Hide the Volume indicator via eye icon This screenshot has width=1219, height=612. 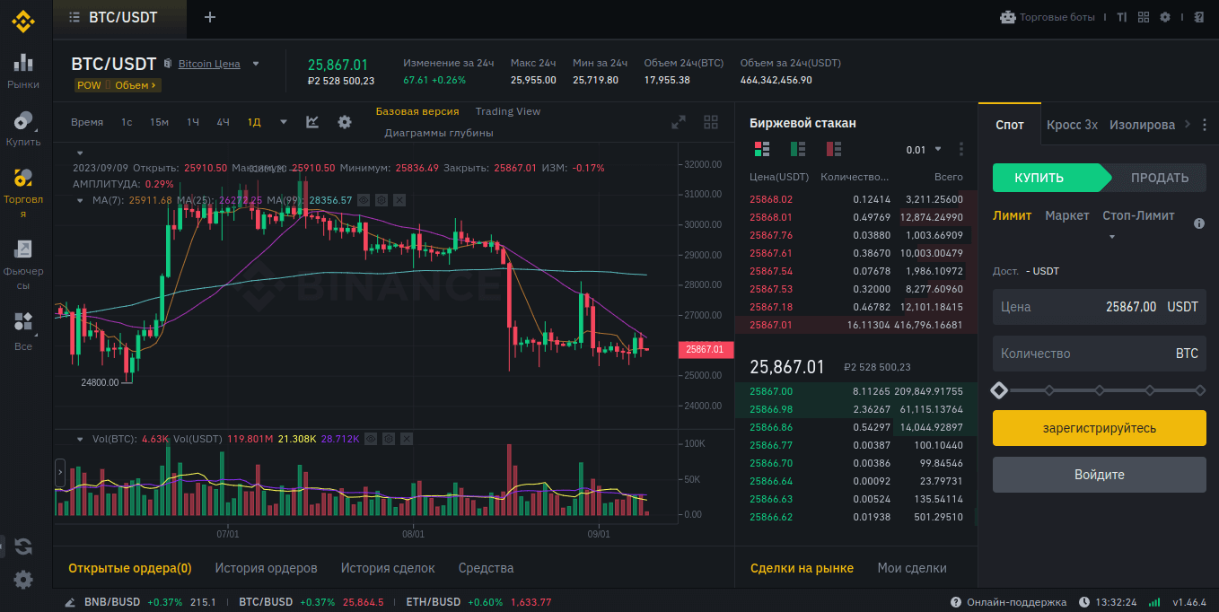pos(371,439)
